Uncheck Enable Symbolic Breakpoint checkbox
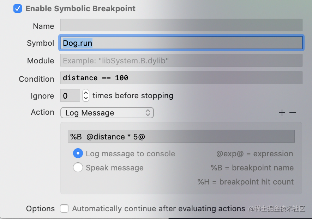 18,8
